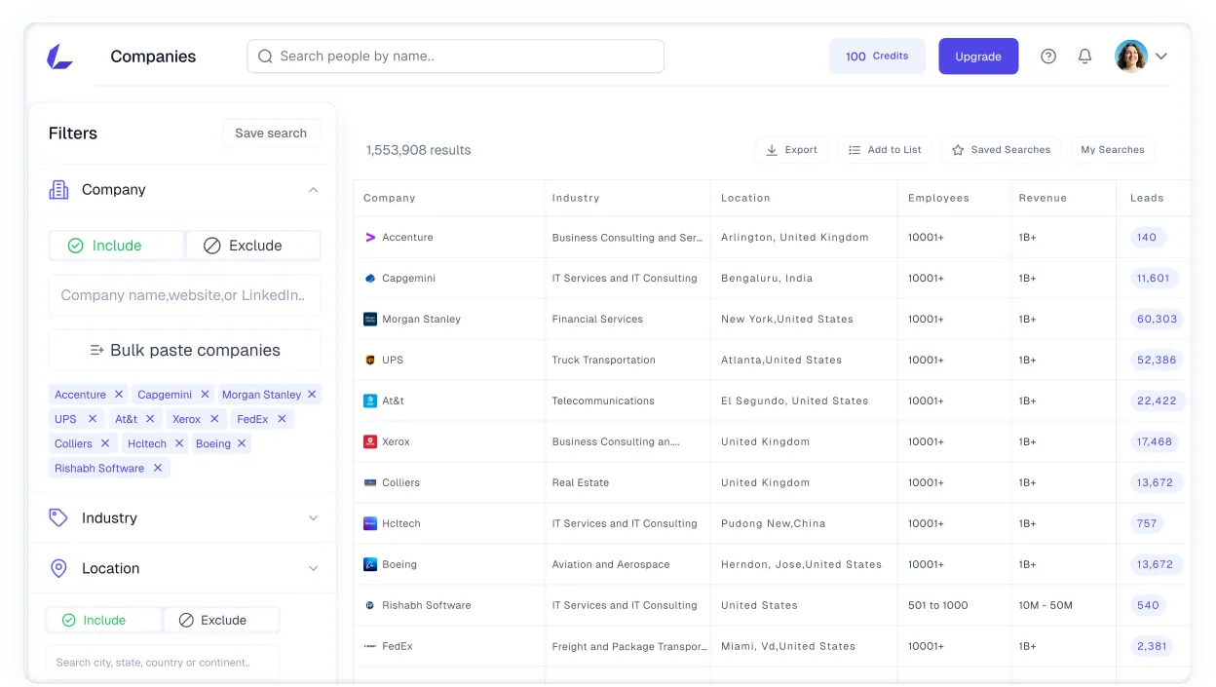The height and width of the screenshot is (687, 1216).
Task: Open My Searches
Action: coord(1113,150)
